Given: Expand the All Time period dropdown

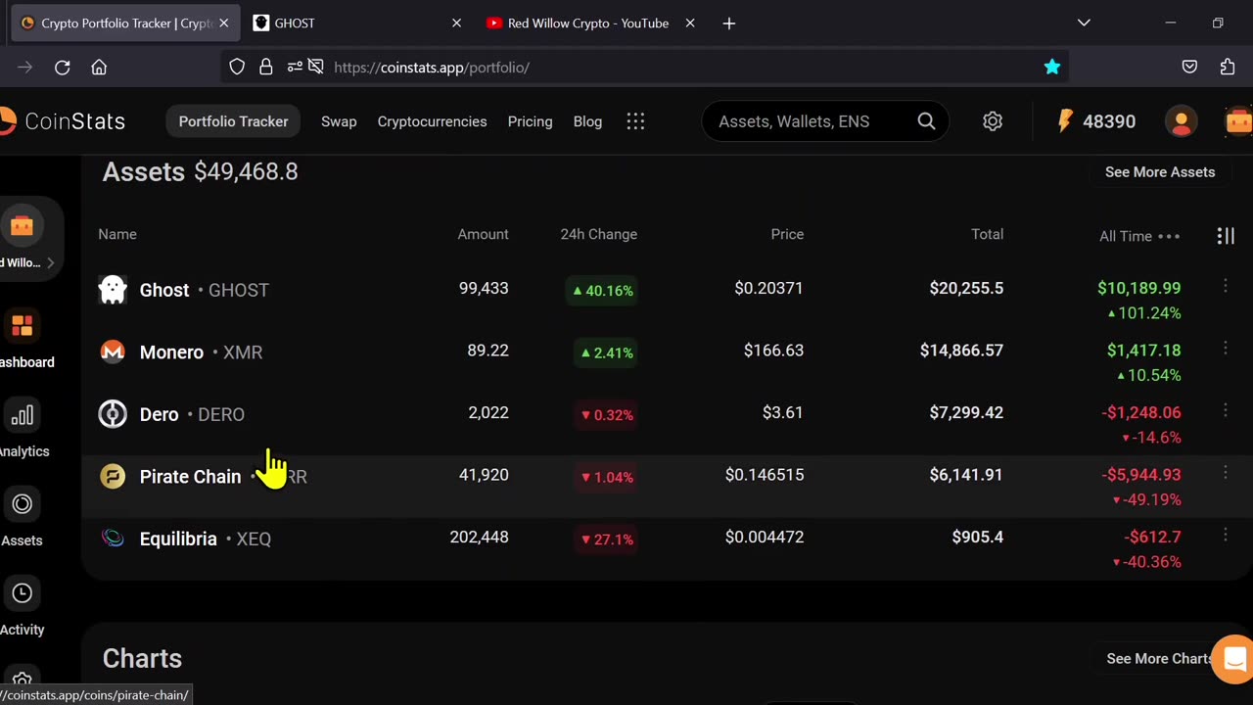Looking at the screenshot, I should coord(1139,236).
